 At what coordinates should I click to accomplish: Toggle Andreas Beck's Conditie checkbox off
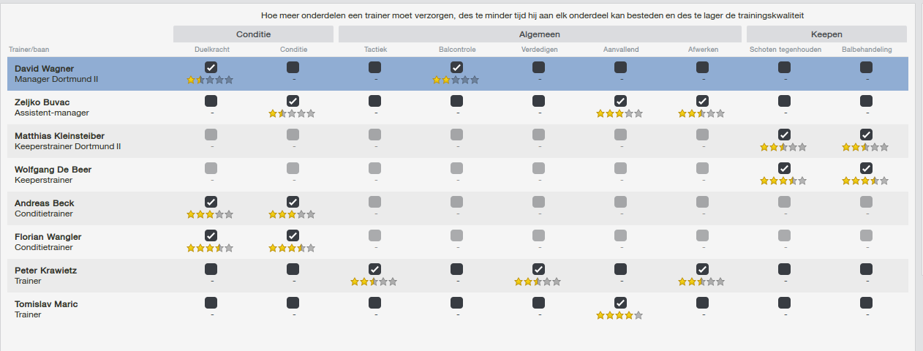click(293, 202)
